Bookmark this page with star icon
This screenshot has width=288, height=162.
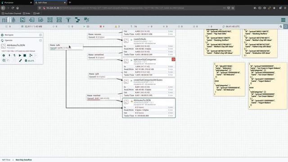[x=233, y=8]
